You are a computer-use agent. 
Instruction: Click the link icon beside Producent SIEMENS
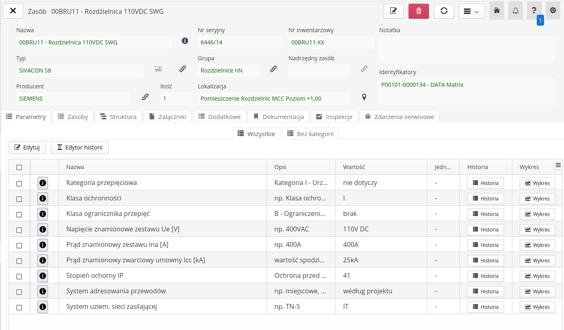point(145,97)
